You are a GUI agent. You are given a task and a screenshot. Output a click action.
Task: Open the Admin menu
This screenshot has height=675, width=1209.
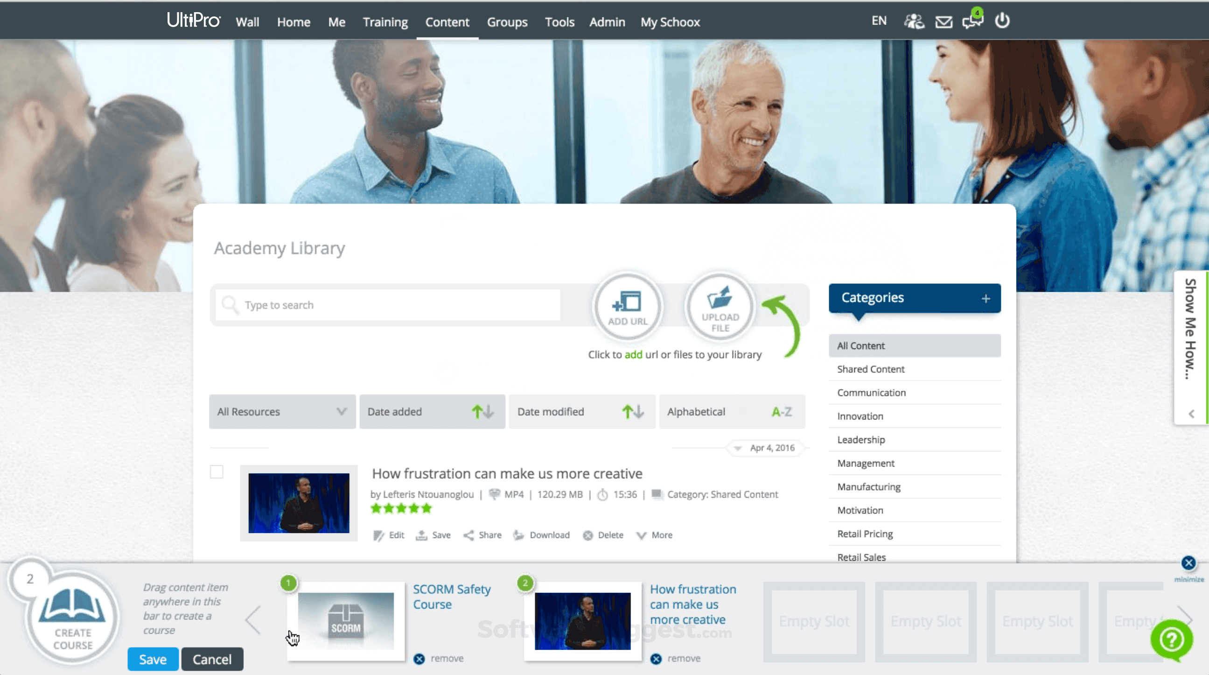point(607,21)
